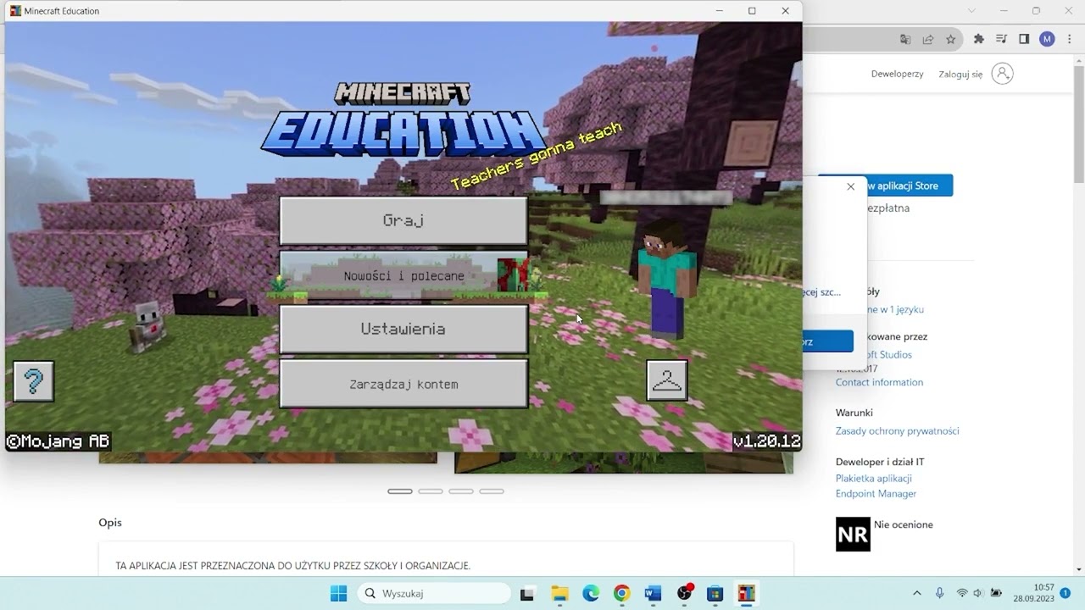
Task: Expand Chrome tab search chevron
Action: pyautogui.click(x=972, y=11)
